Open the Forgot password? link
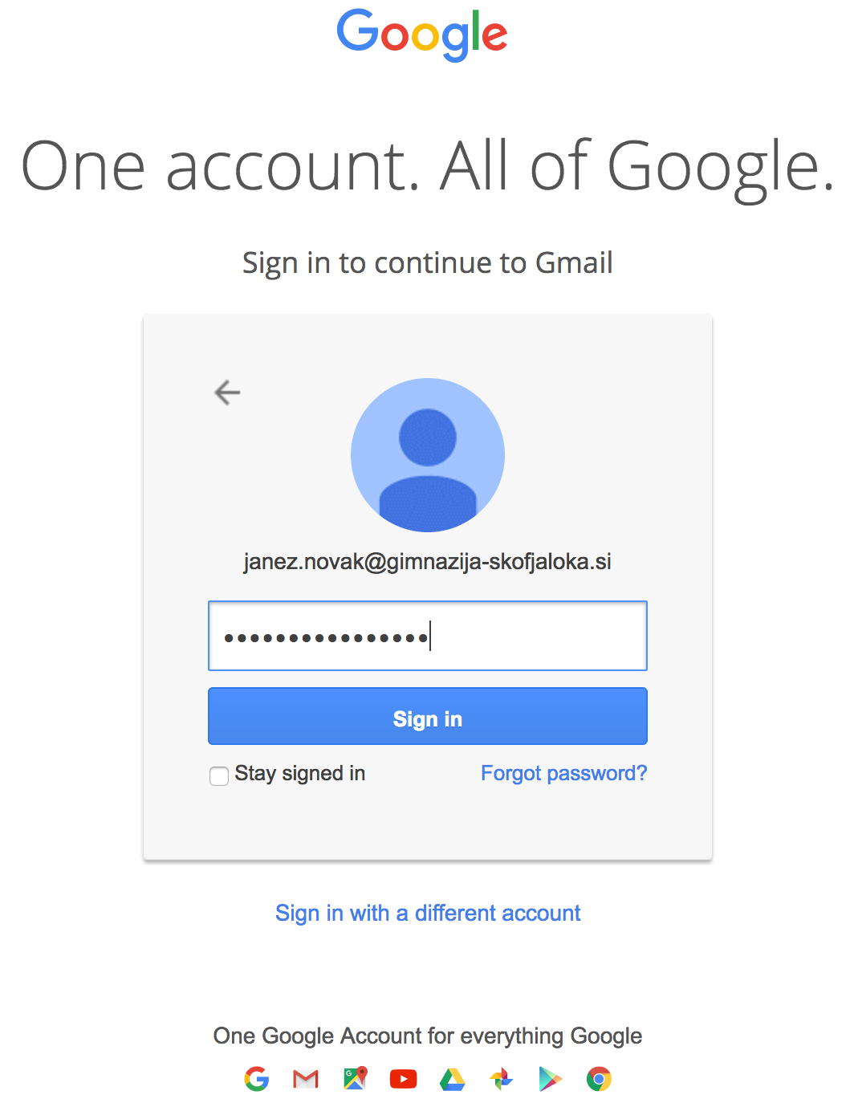Image resolution: width=854 pixels, height=1111 pixels. click(563, 774)
